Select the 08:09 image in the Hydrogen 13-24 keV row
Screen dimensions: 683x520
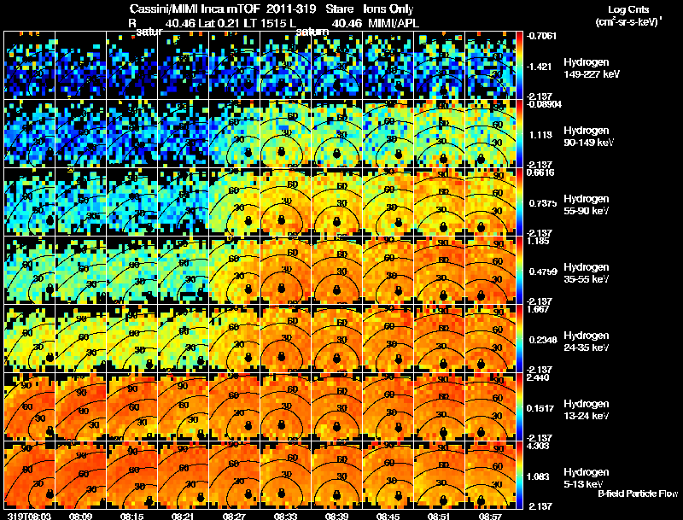click(x=80, y=406)
